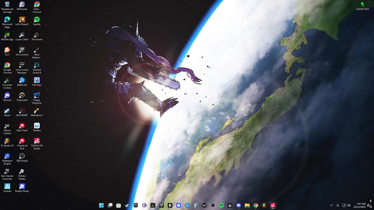Select the iZotope Ozone 9 desktop icon
The height and width of the screenshot is (210, 374).
[x=37, y=68]
